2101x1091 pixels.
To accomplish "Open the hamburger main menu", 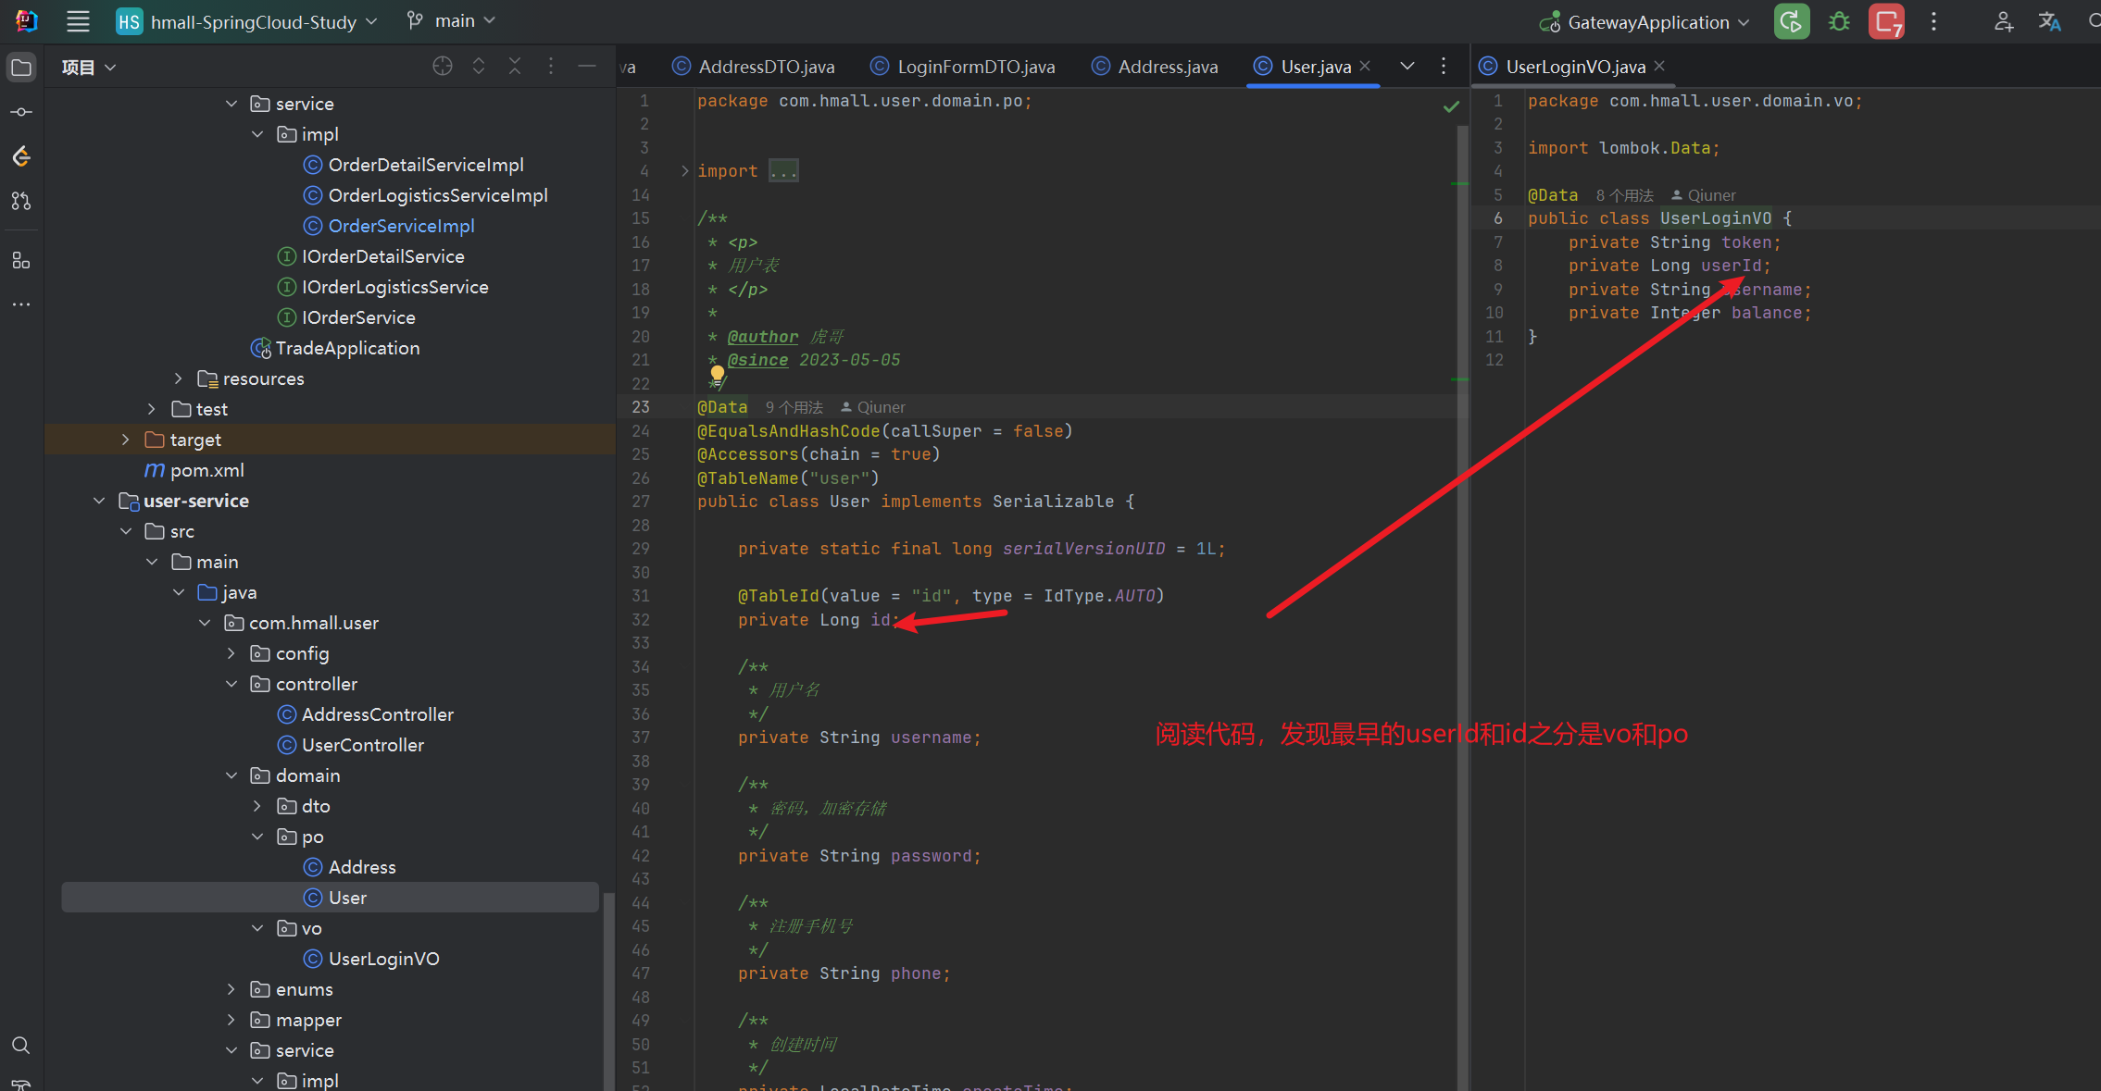I will coord(79,21).
